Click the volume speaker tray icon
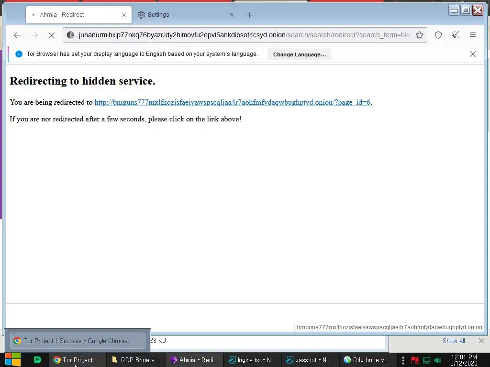The height and width of the screenshot is (367, 490). pyautogui.click(x=437, y=360)
